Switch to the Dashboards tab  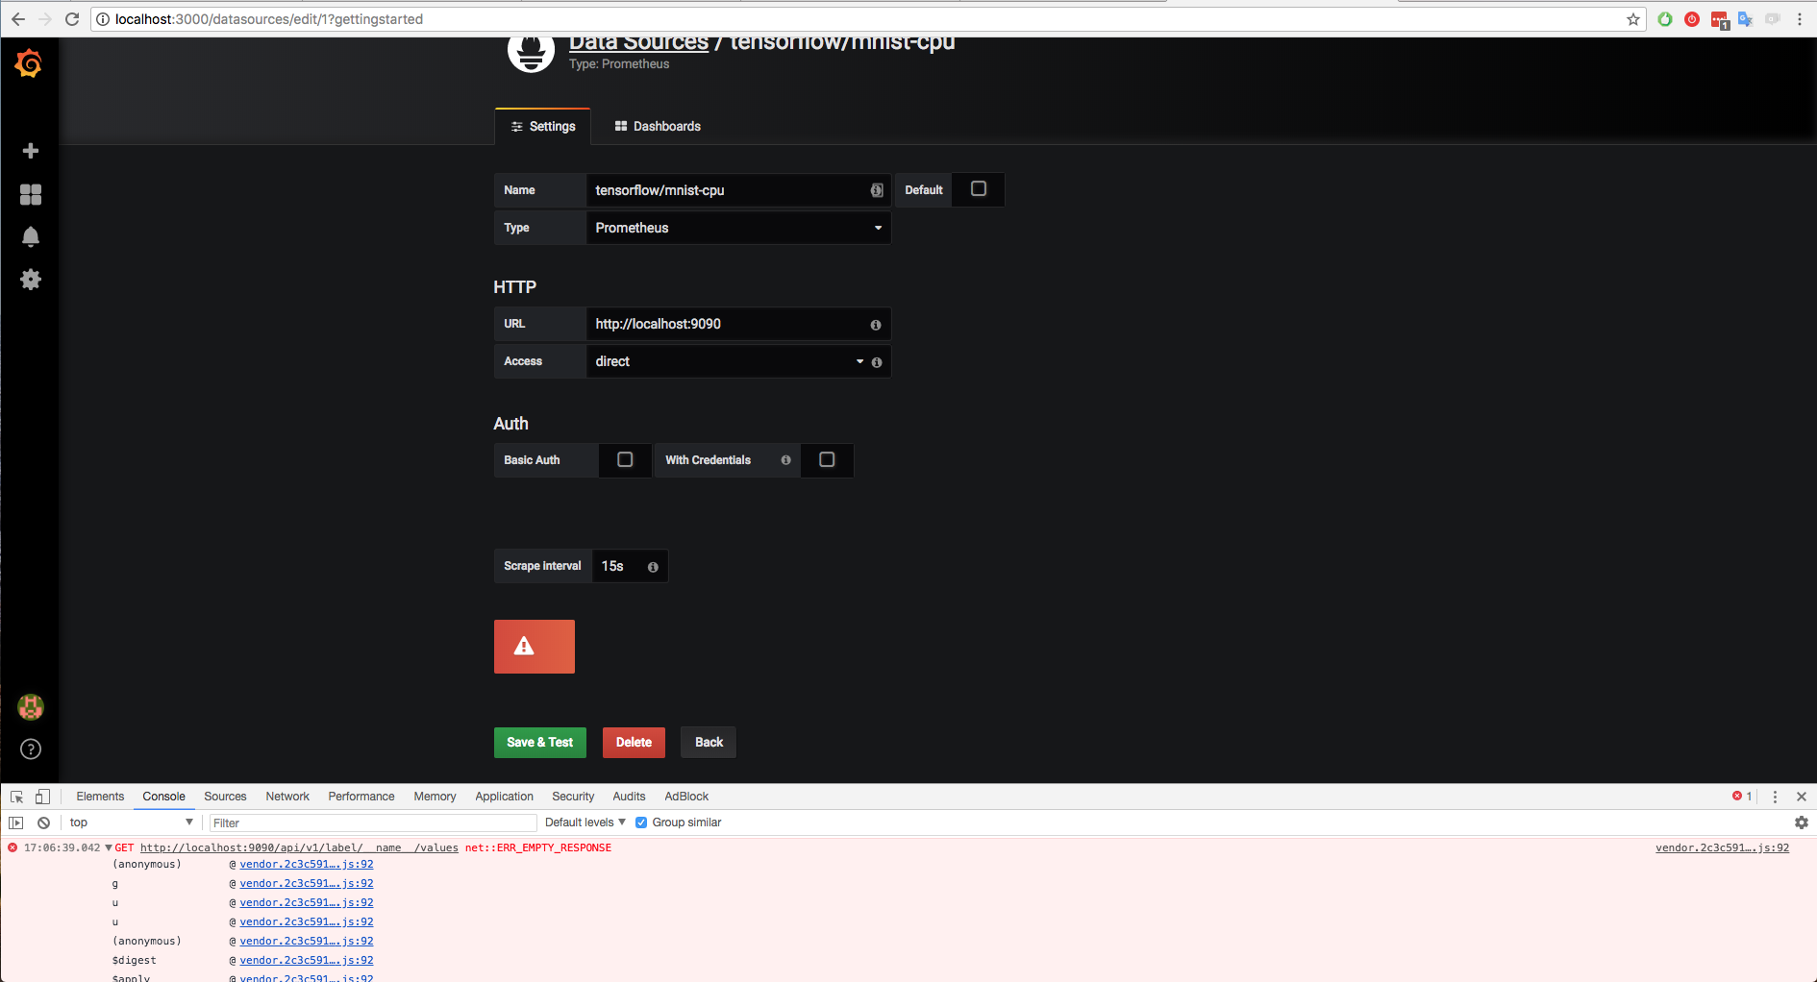point(657,126)
